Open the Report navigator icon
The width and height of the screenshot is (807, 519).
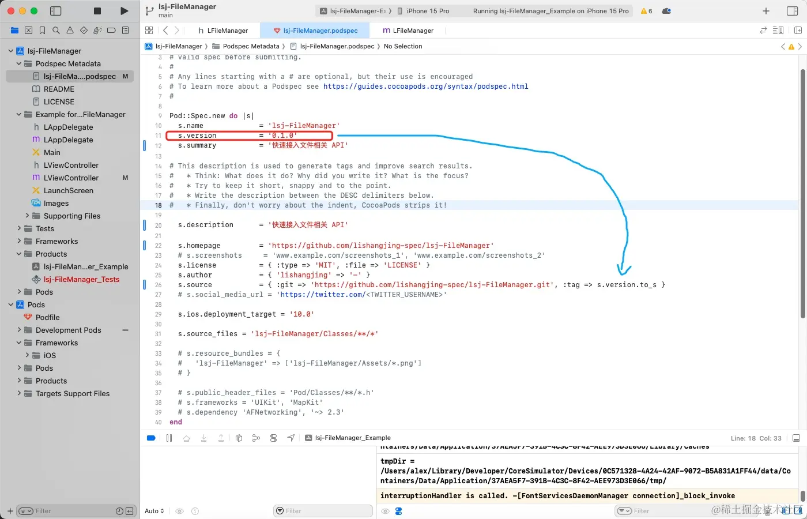[125, 31]
